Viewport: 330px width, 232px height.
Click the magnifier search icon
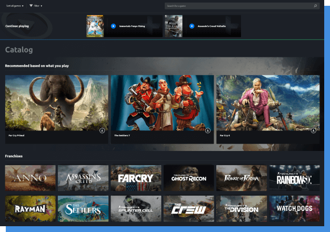point(315,6)
